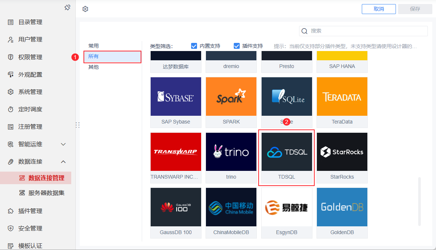Click the 目录管理 icon
The image size is (436, 250).
click(10, 22)
